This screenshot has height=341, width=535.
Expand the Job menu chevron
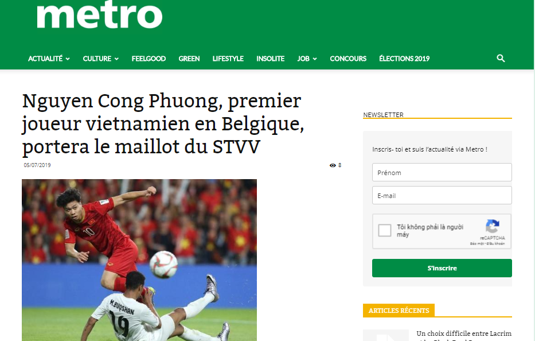pyautogui.click(x=315, y=59)
